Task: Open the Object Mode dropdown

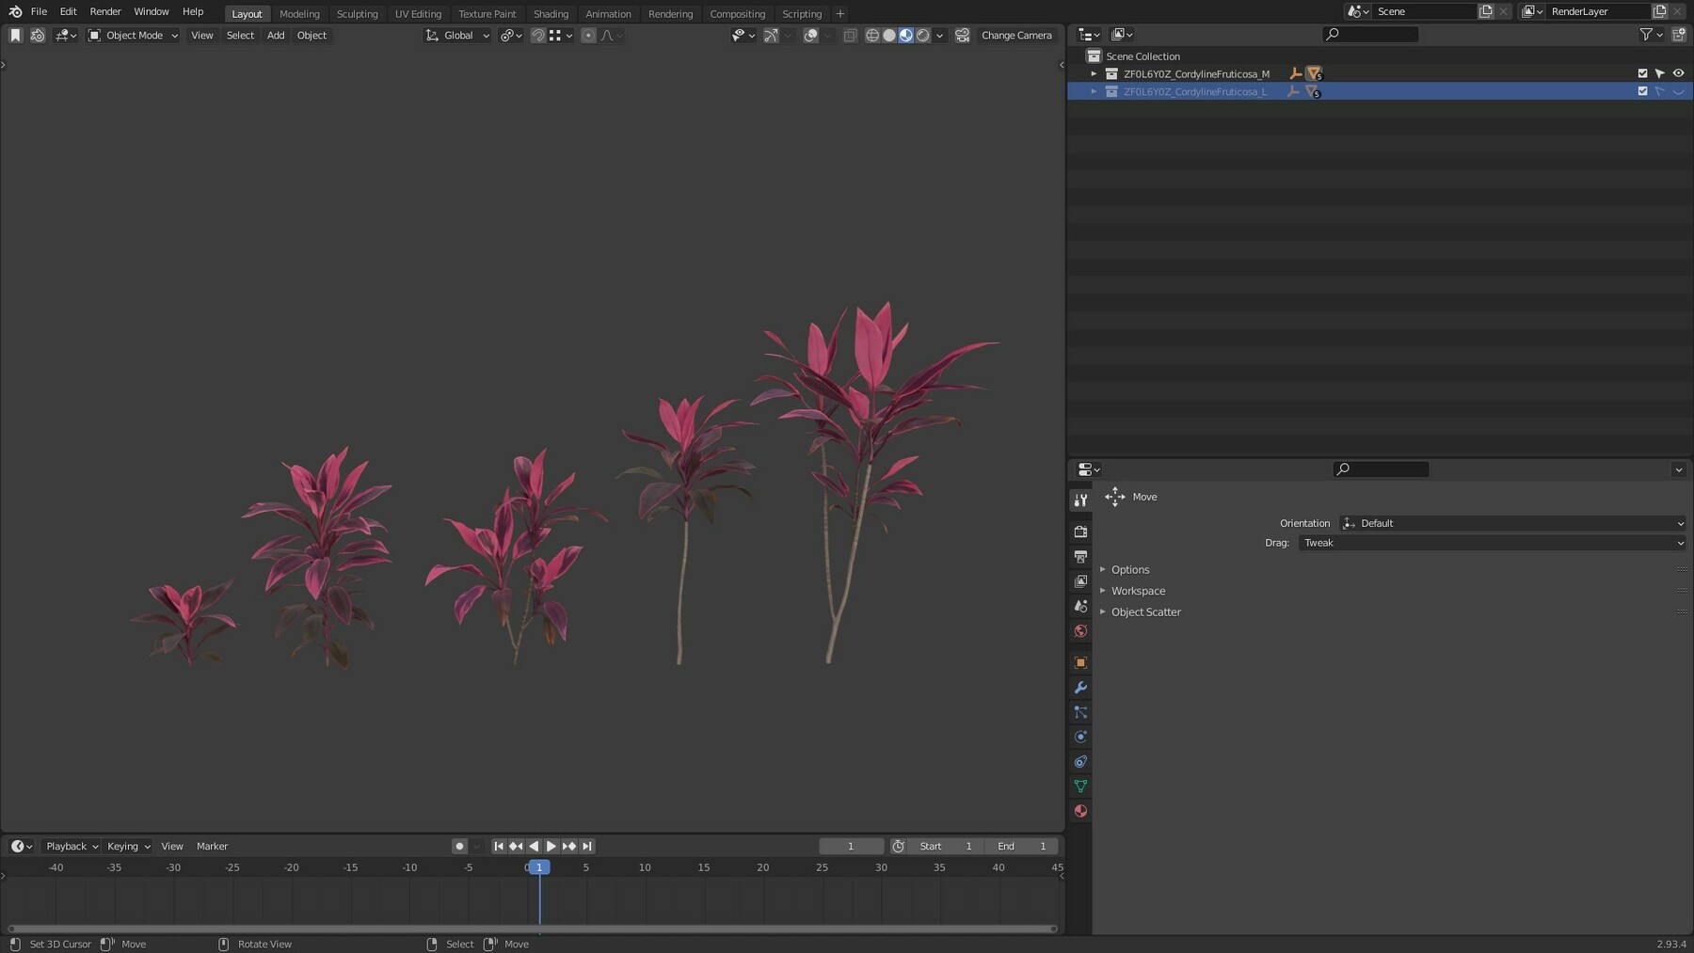Action: [133, 35]
